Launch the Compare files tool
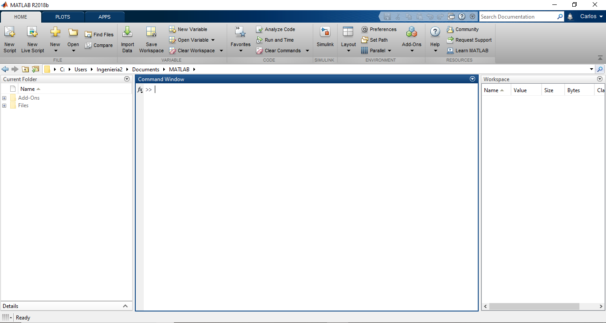Screen dimensions: 606x323 pos(99,45)
